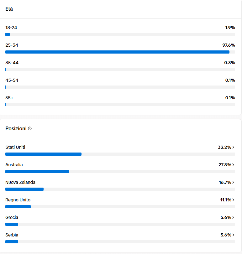Image resolution: width=242 pixels, height=254 pixels.
Task: Expand the Australia chevron arrow
Action: (234, 165)
